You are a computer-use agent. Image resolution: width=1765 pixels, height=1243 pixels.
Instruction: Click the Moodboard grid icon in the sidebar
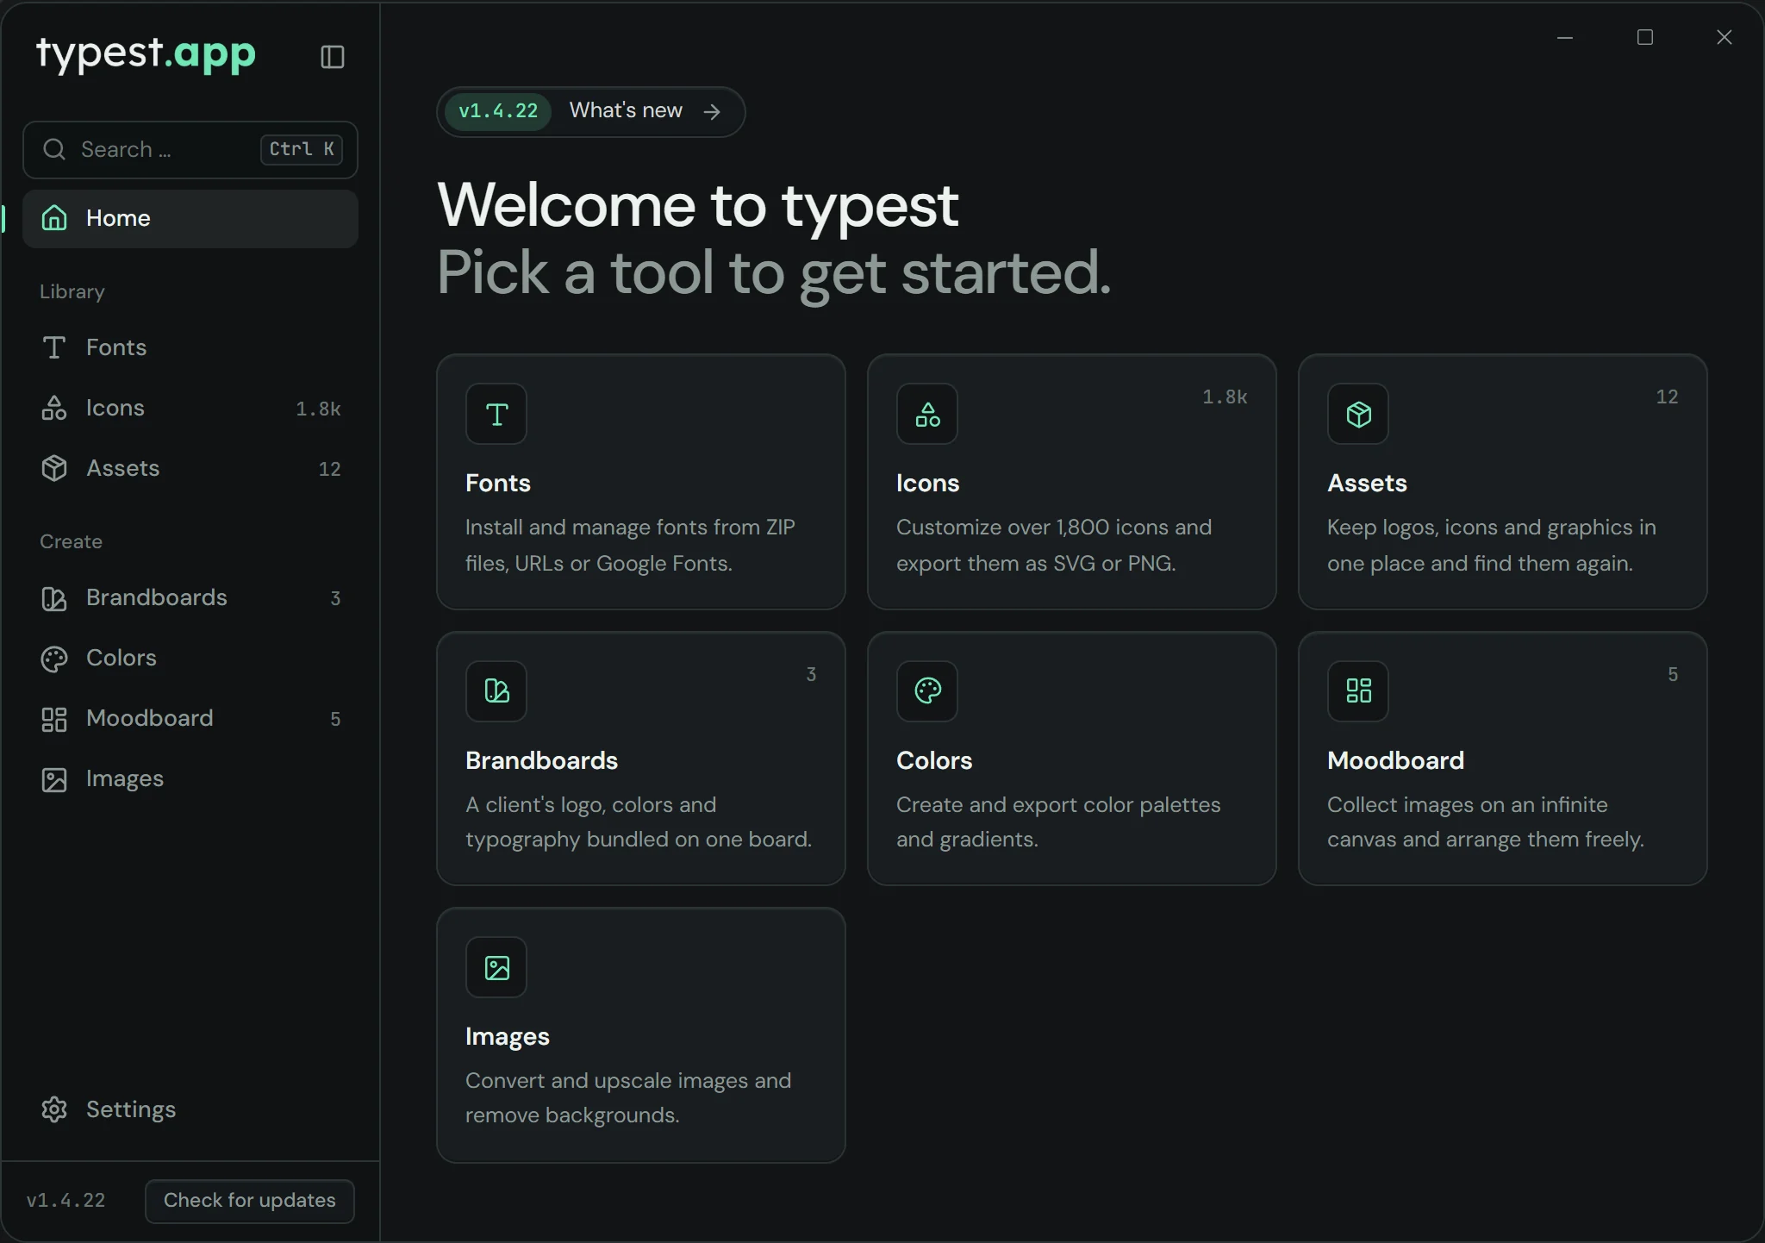click(54, 719)
